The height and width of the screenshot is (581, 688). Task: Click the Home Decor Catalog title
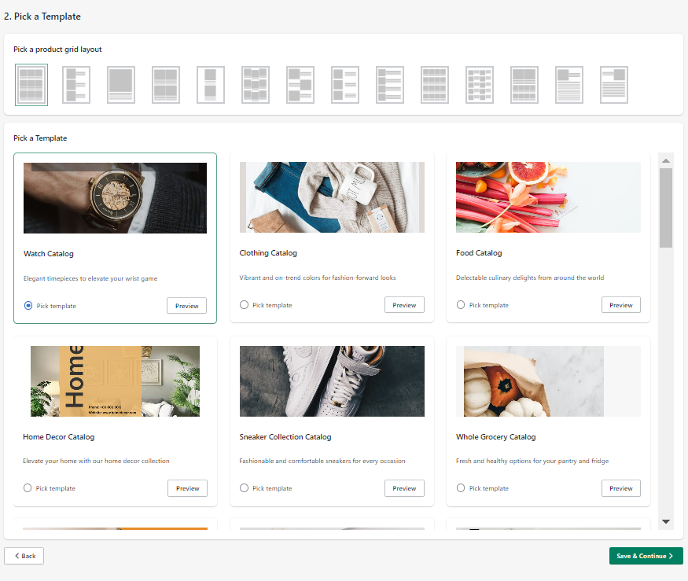click(59, 436)
